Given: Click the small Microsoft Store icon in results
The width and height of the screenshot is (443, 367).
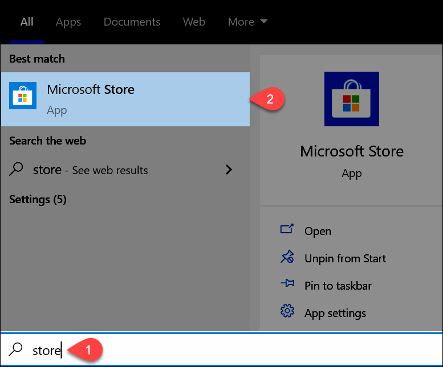Looking at the screenshot, I should 23,96.
